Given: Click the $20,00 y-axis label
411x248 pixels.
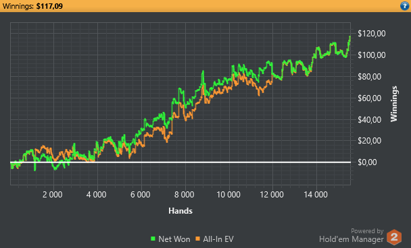Looking at the screenshot, I should click(x=369, y=141).
